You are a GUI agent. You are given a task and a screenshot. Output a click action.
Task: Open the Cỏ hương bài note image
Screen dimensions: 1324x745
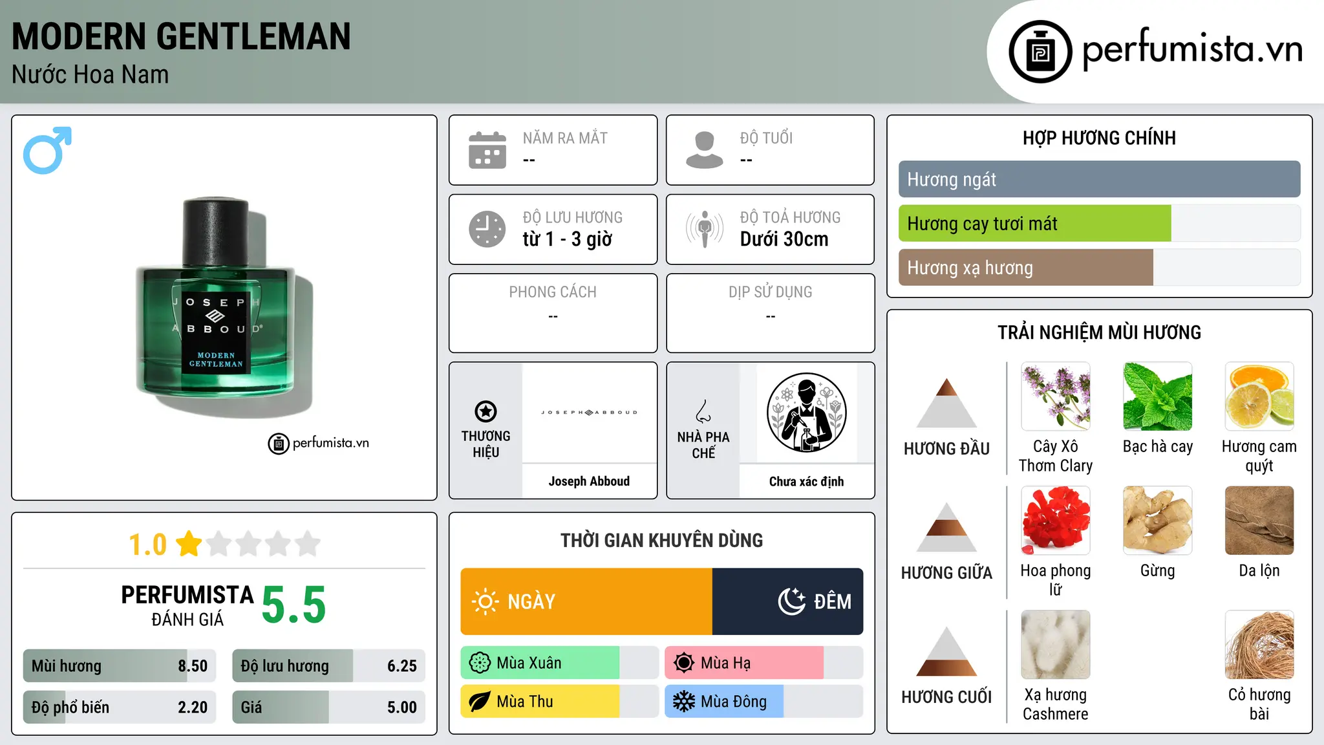tap(1259, 644)
